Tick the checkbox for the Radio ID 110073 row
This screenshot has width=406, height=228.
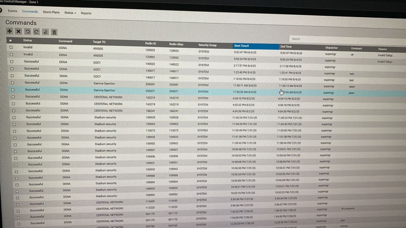click(x=15, y=131)
